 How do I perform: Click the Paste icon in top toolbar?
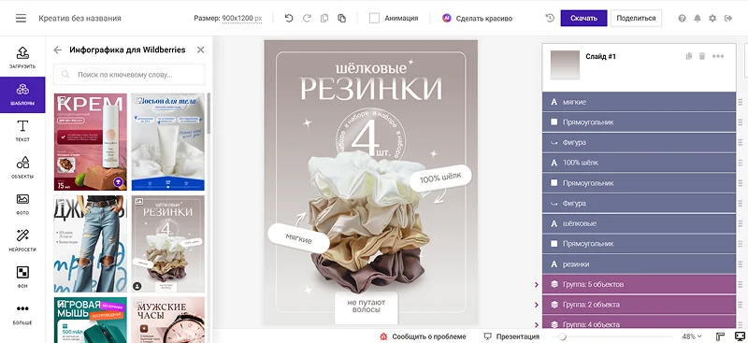point(341,18)
